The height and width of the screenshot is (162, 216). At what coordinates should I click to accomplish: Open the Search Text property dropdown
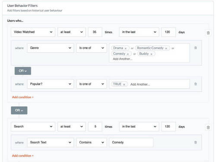(x=51, y=142)
